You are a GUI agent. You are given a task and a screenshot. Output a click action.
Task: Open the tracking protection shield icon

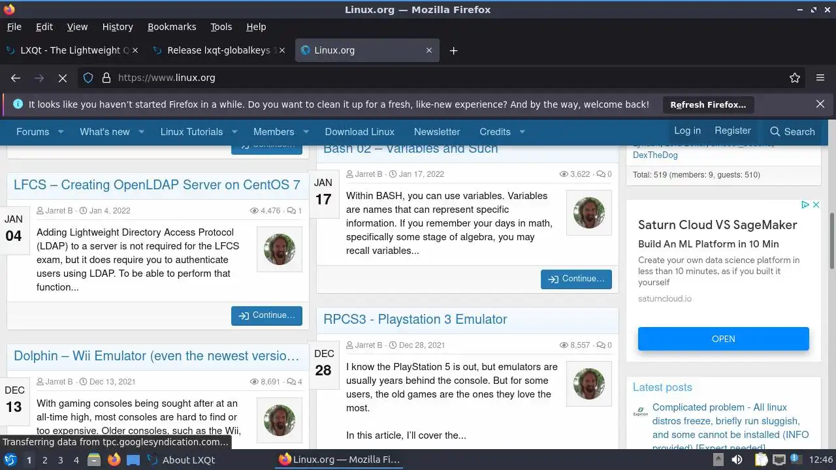coord(88,78)
